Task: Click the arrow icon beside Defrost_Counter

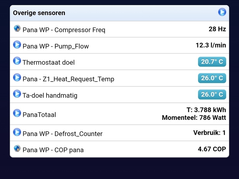Action: [17, 132]
